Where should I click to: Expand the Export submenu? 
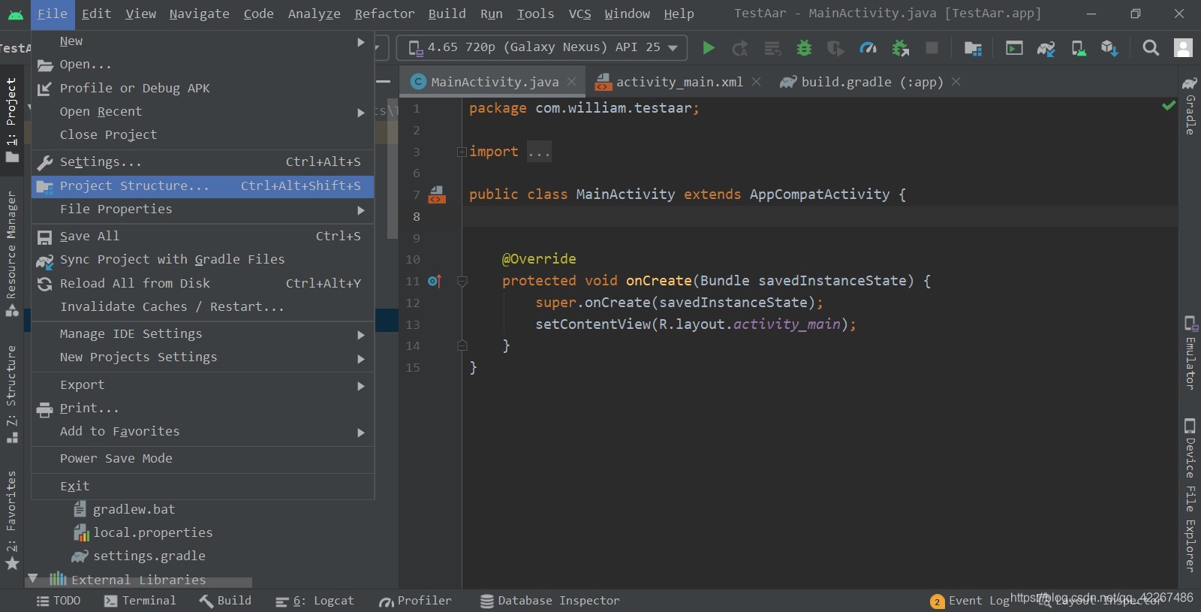coord(203,385)
